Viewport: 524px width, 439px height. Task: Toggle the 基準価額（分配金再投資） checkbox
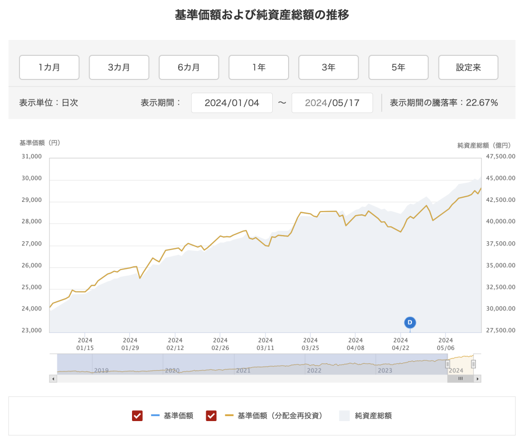pos(211,416)
